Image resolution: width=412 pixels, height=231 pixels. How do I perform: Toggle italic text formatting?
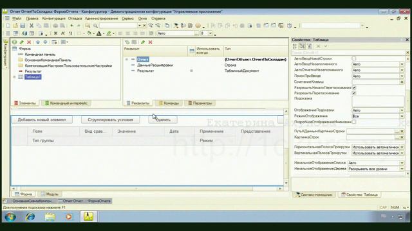(63, 33)
